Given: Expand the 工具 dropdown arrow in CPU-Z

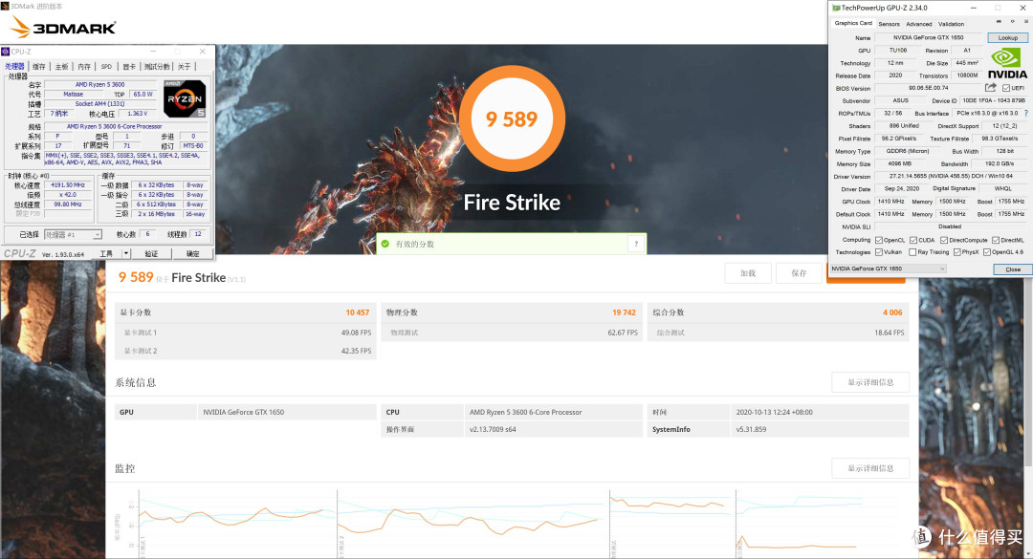Looking at the screenshot, I should tap(125, 253).
